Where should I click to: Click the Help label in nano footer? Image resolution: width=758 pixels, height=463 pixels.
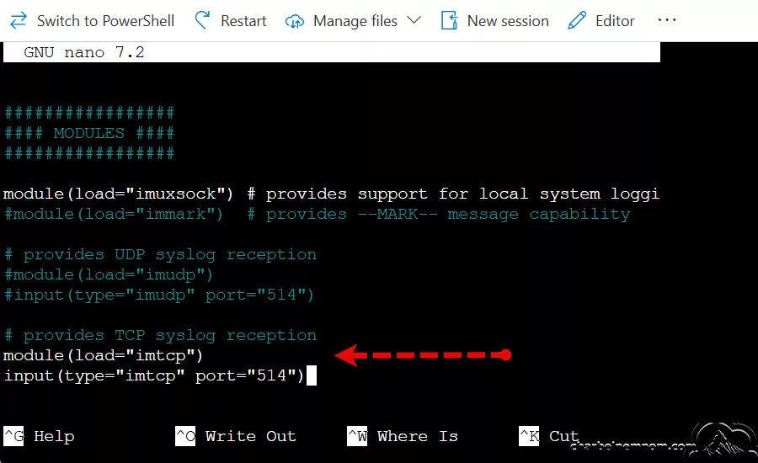click(x=54, y=436)
